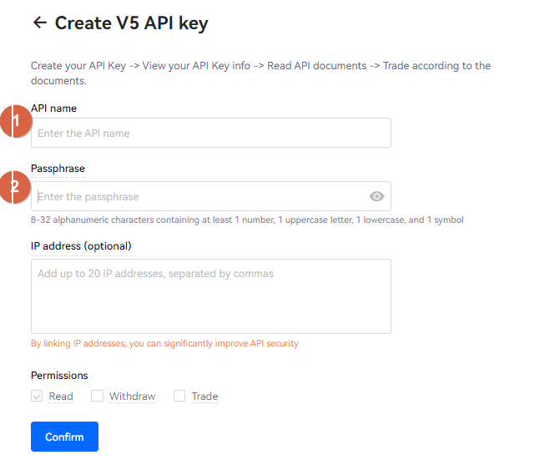Click the Withdraw permission label
The height and width of the screenshot is (470, 535).
coord(133,397)
